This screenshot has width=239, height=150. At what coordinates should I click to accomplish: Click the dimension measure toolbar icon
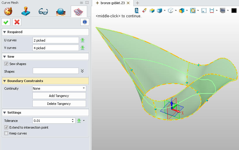212,11
